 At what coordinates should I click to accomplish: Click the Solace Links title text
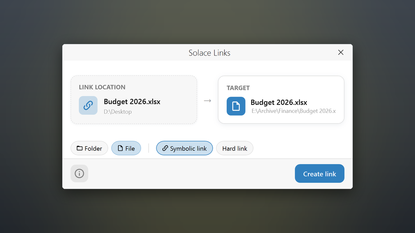click(x=210, y=53)
